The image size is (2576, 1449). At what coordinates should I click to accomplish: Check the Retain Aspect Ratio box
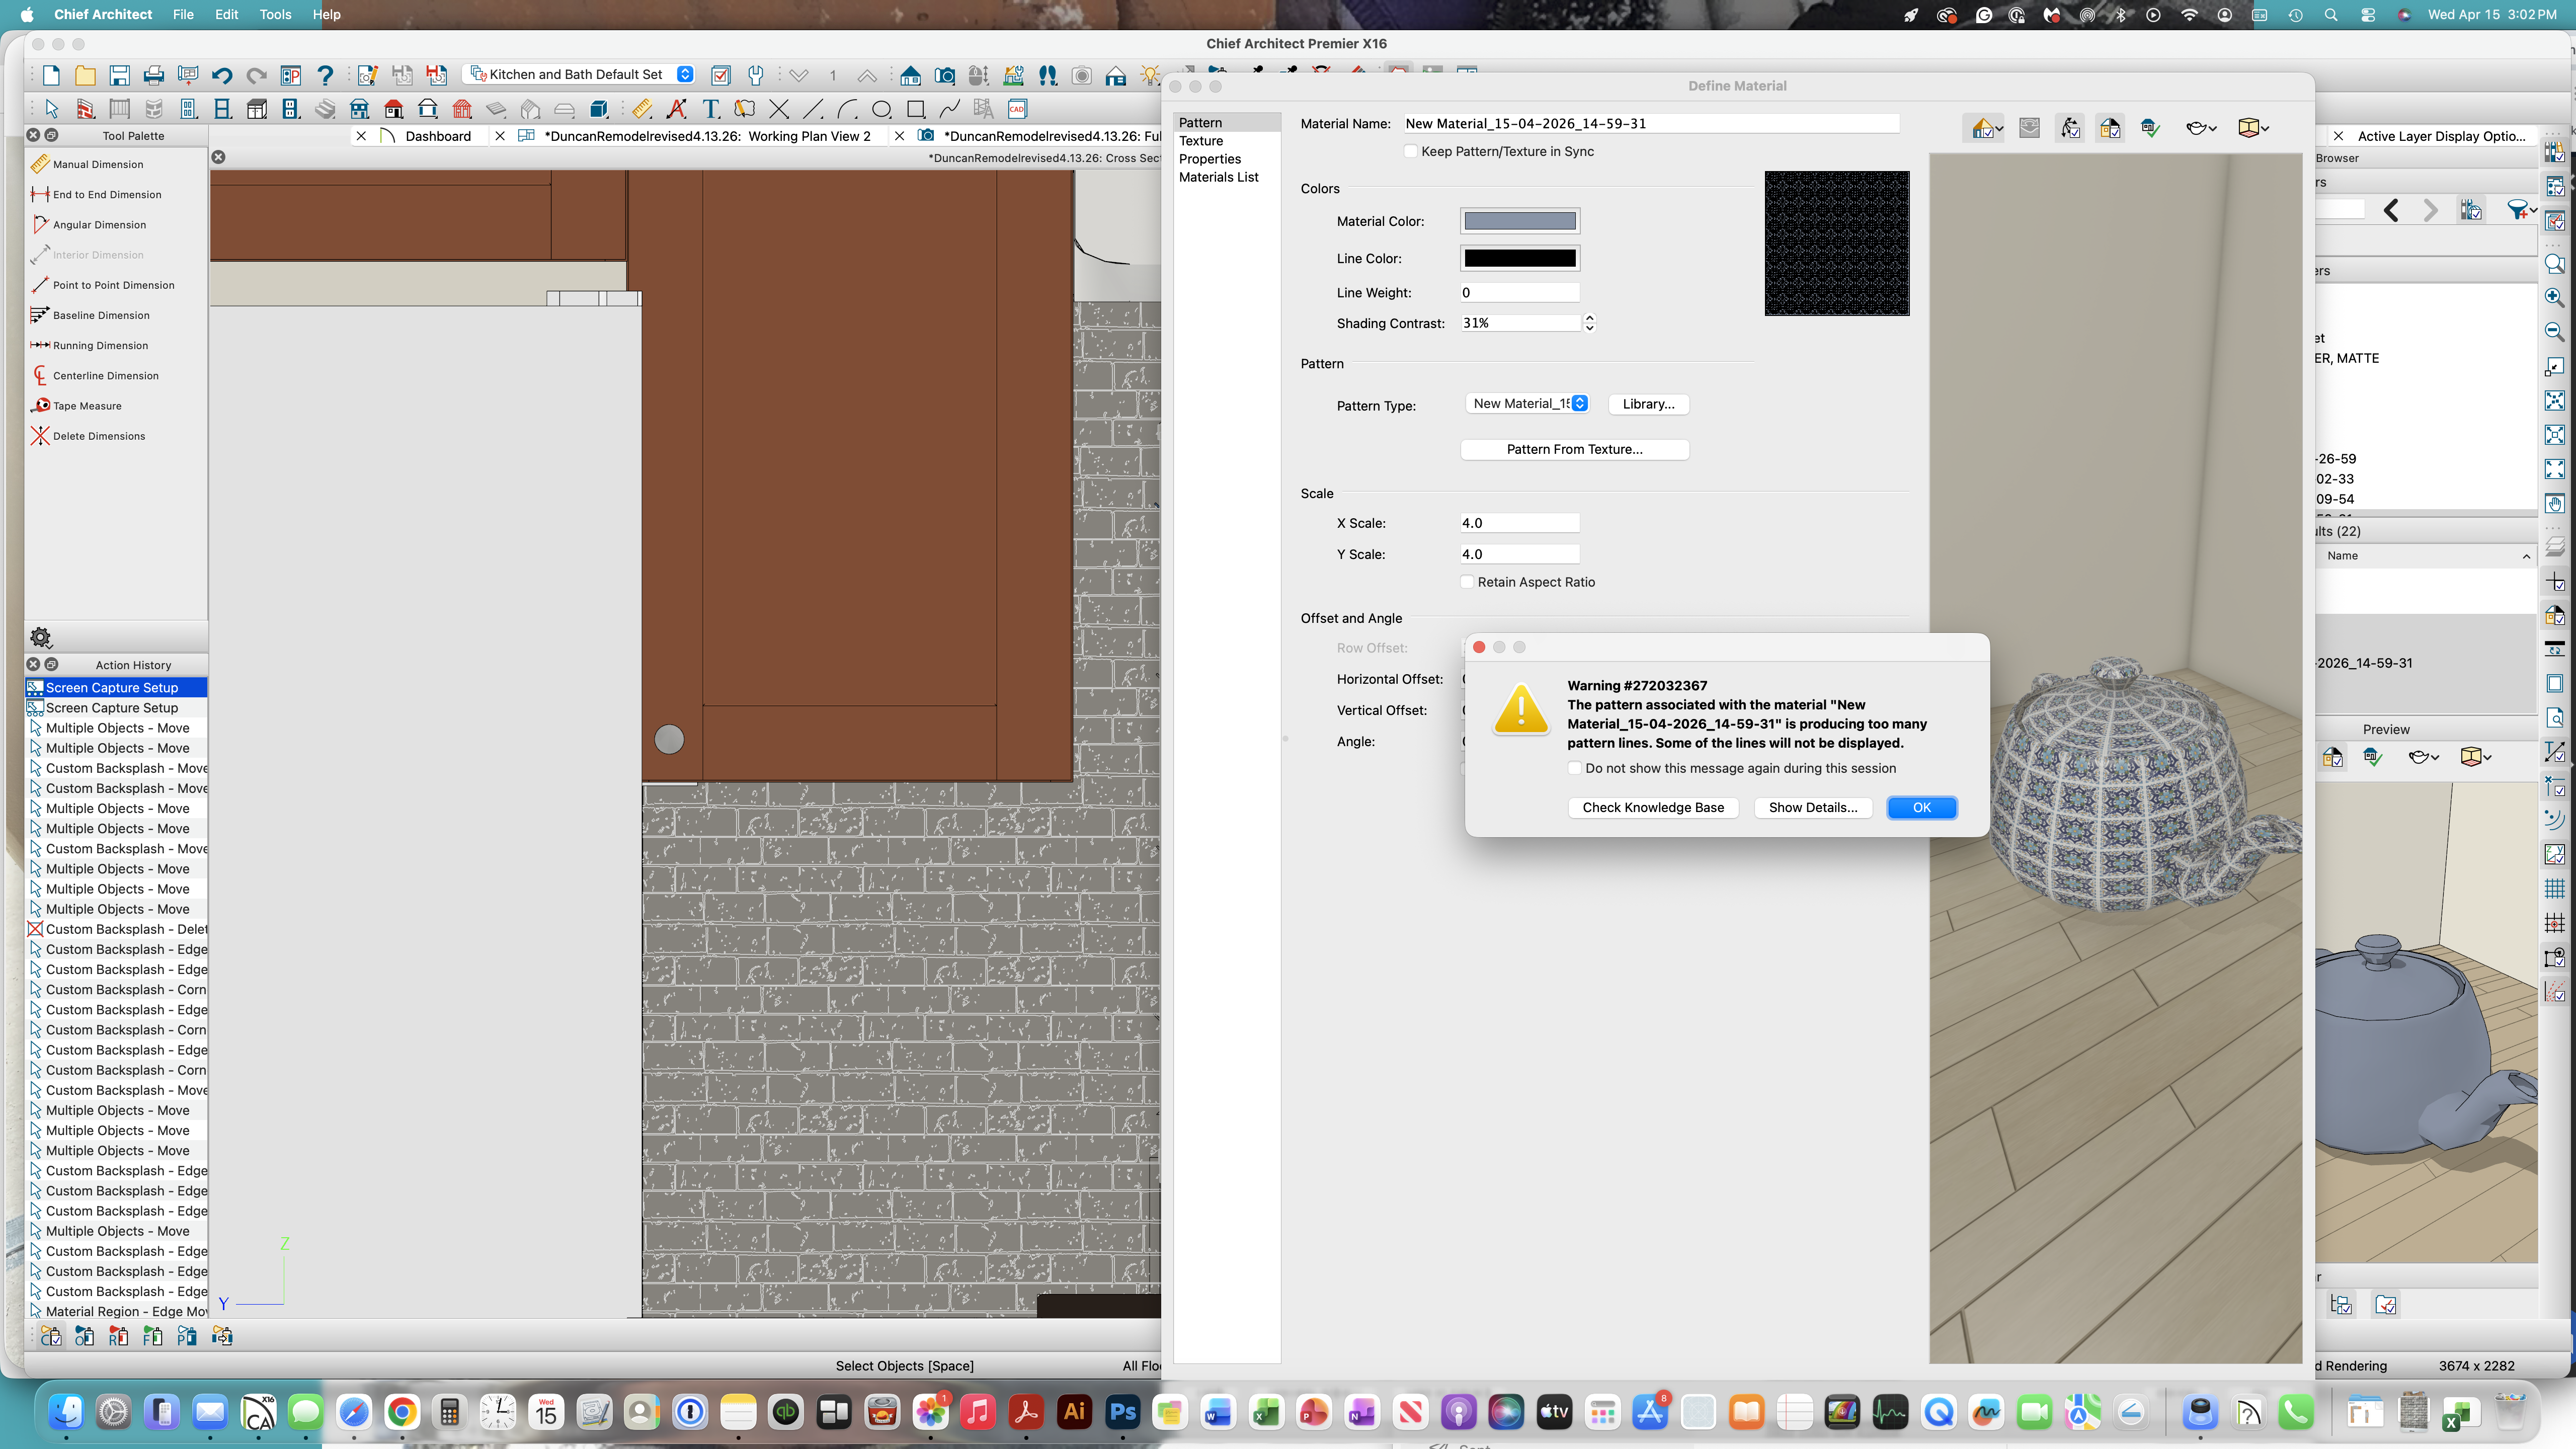coord(1467,582)
